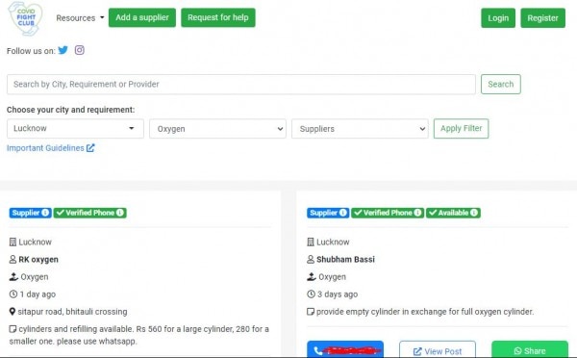The height and width of the screenshot is (358, 577).
Task: Open the Important Guidelines link
Action: point(51,147)
